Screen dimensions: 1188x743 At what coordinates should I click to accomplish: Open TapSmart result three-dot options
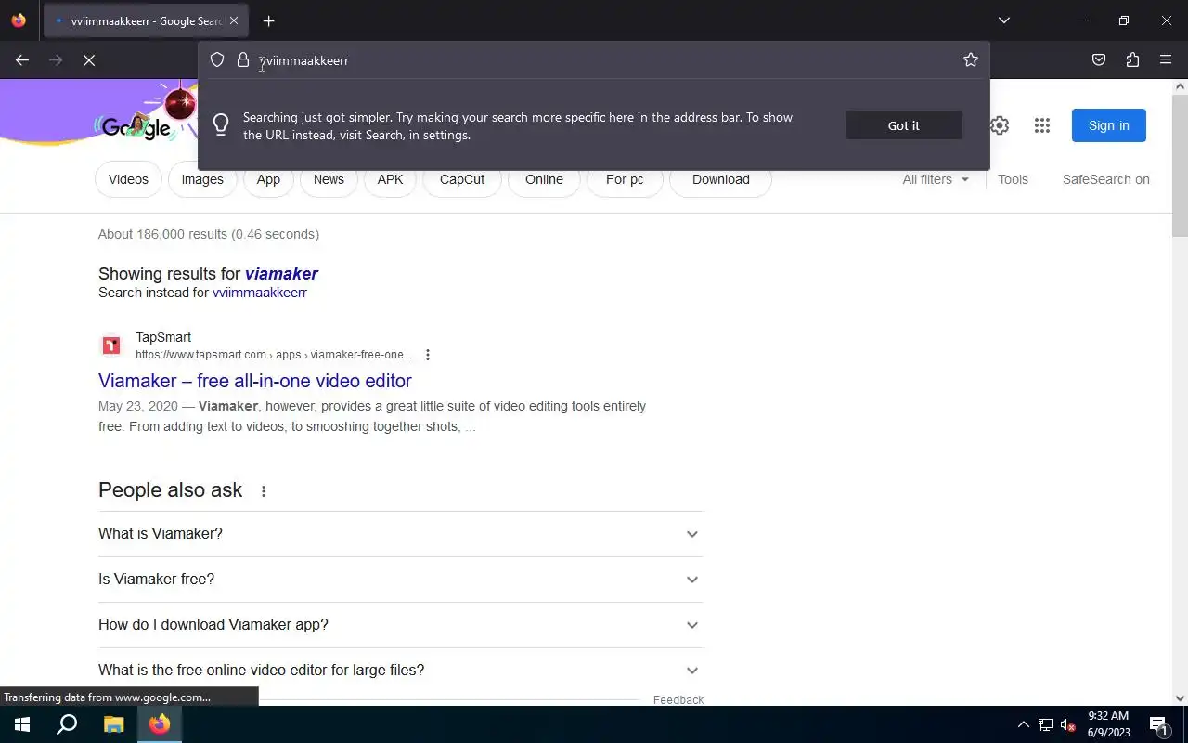(x=428, y=355)
